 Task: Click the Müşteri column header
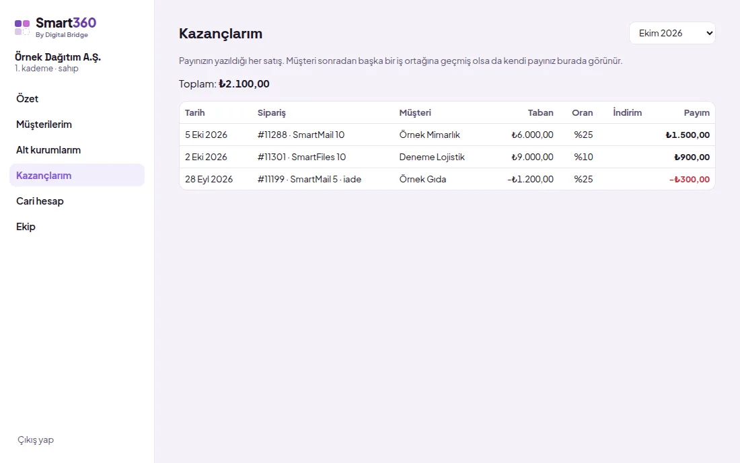(415, 113)
